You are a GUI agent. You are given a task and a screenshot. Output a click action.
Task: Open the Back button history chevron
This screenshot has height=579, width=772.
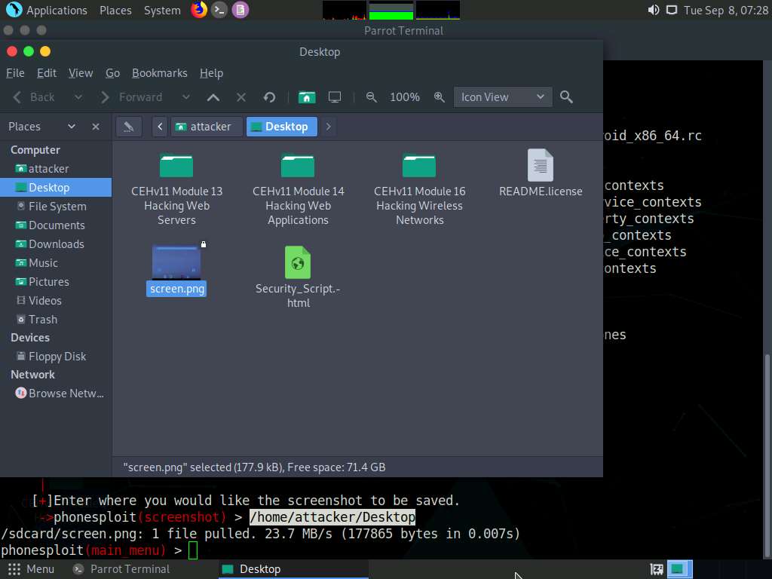78,96
